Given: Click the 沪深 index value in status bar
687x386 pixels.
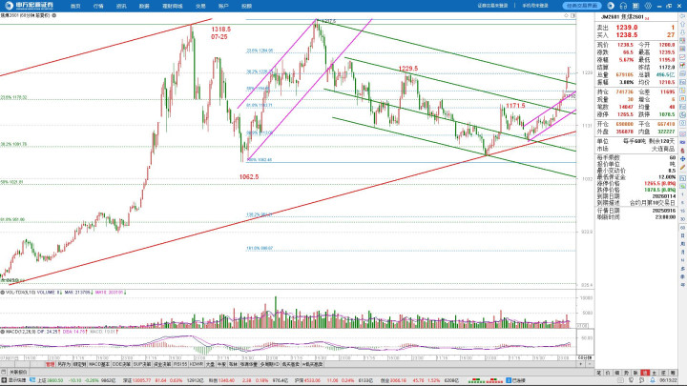Looking at the screenshot, I should (x=314, y=380).
